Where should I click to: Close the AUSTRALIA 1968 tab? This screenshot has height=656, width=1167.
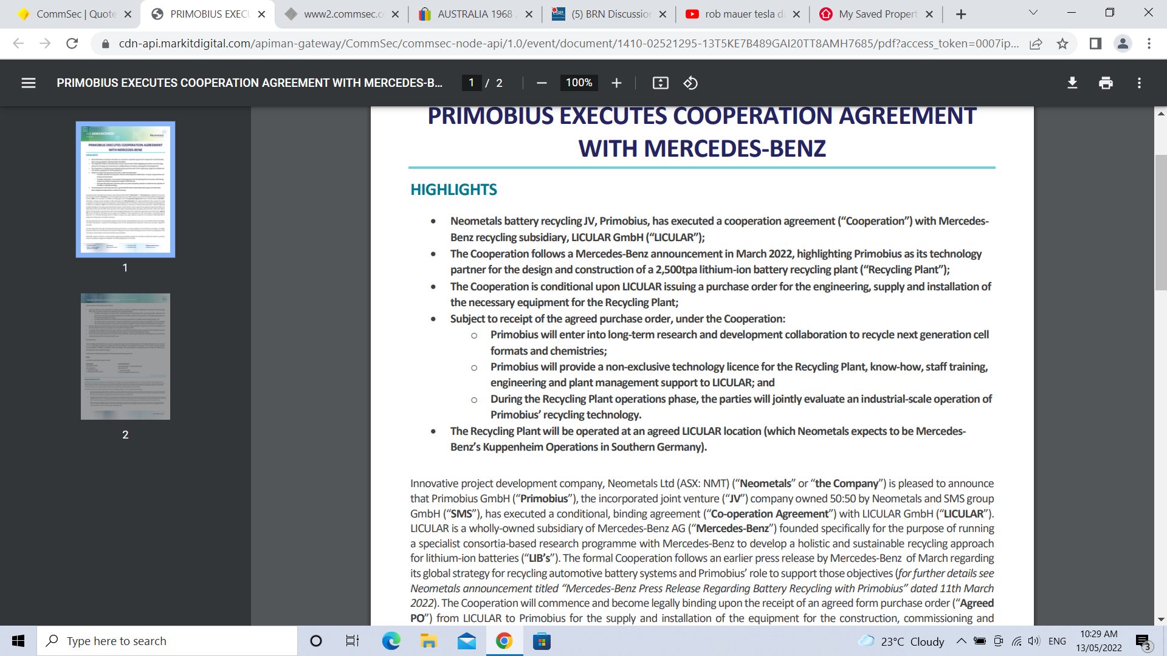(x=529, y=14)
